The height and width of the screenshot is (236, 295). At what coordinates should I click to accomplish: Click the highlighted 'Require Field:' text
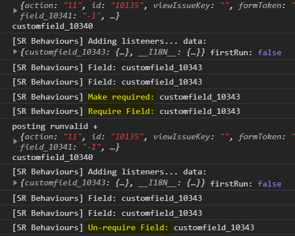[x=121, y=111]
